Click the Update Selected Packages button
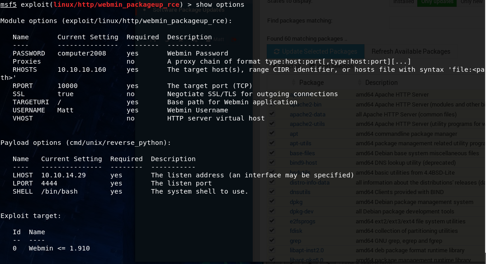Screen dimensions: 486x264 (x=315, y=51)
